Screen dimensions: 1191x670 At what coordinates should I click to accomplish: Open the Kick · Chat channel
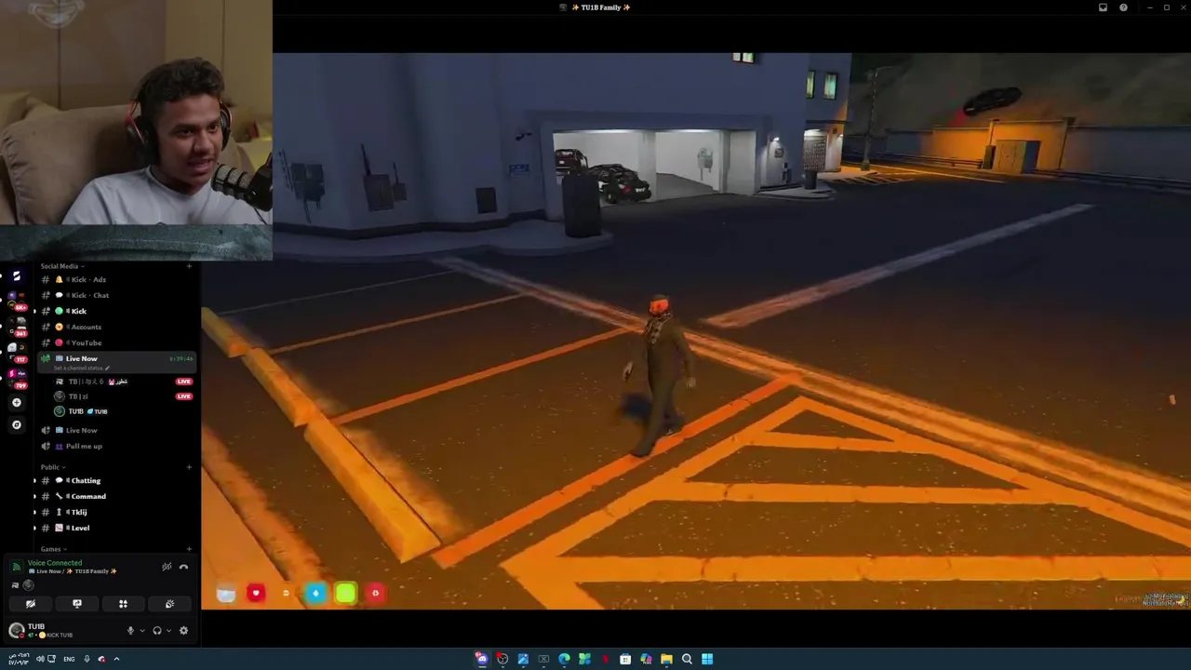tap(116, 295)
